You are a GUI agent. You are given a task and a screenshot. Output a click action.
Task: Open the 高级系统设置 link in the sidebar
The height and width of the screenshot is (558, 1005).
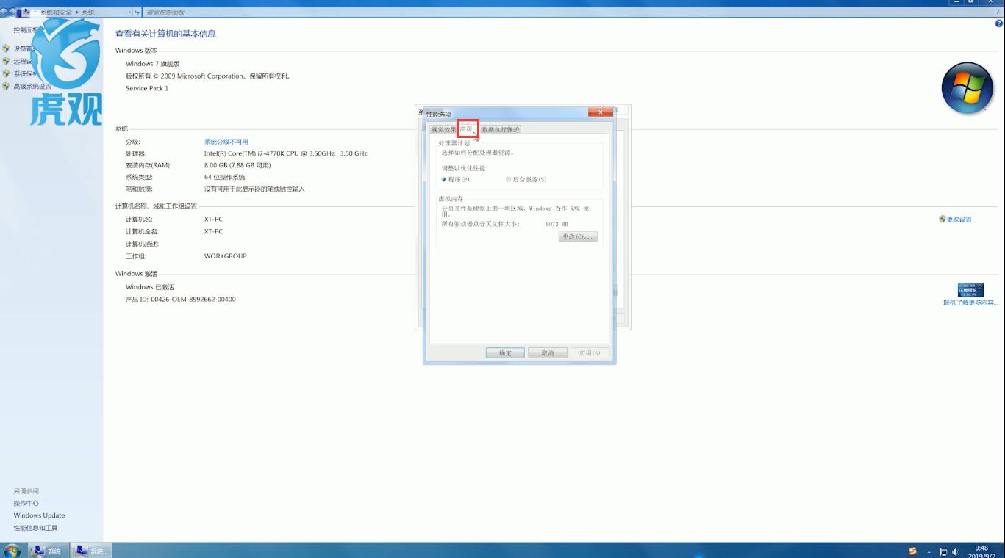[32, 86]
